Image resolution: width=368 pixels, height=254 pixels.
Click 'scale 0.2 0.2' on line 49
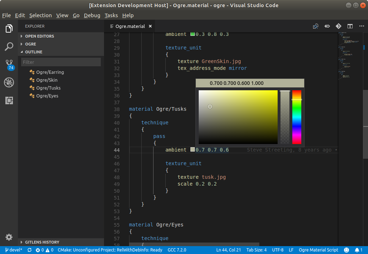click(x=197, y=184)
